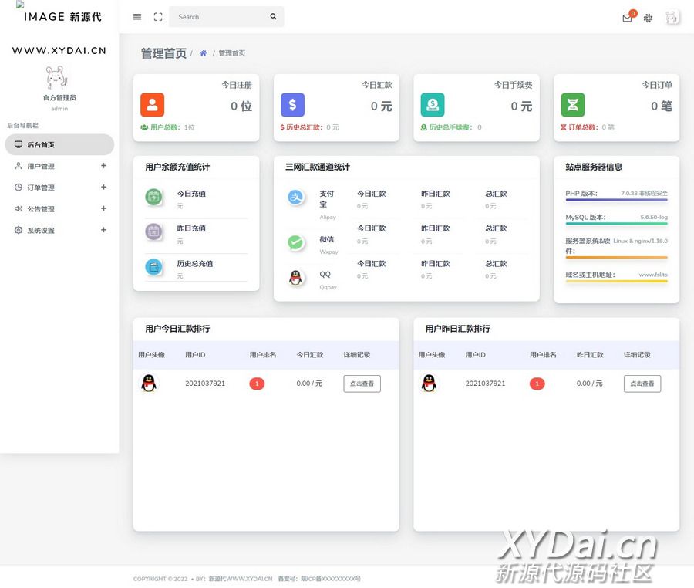Click the QQ avatar in today's ranking row
This screenshot has width=694, height=588.
(x=149, y=383)
